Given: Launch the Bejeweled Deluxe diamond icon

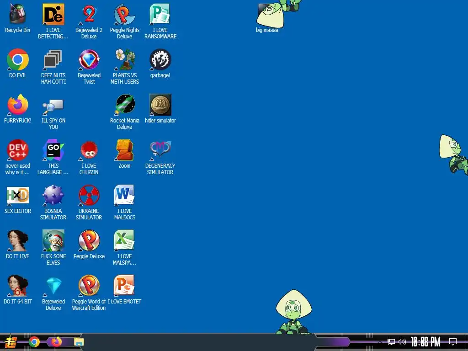Looking at the screenshot, I should (x=53, y=293).
